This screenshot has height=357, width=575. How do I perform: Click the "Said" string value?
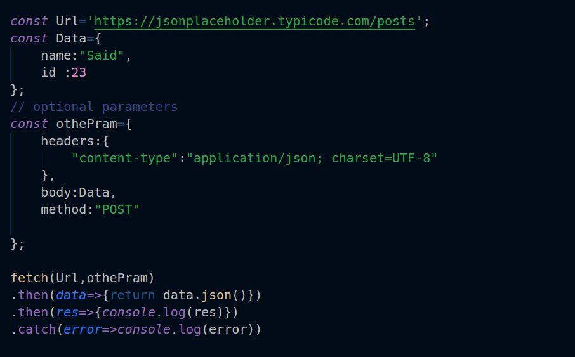click(102, 56)
